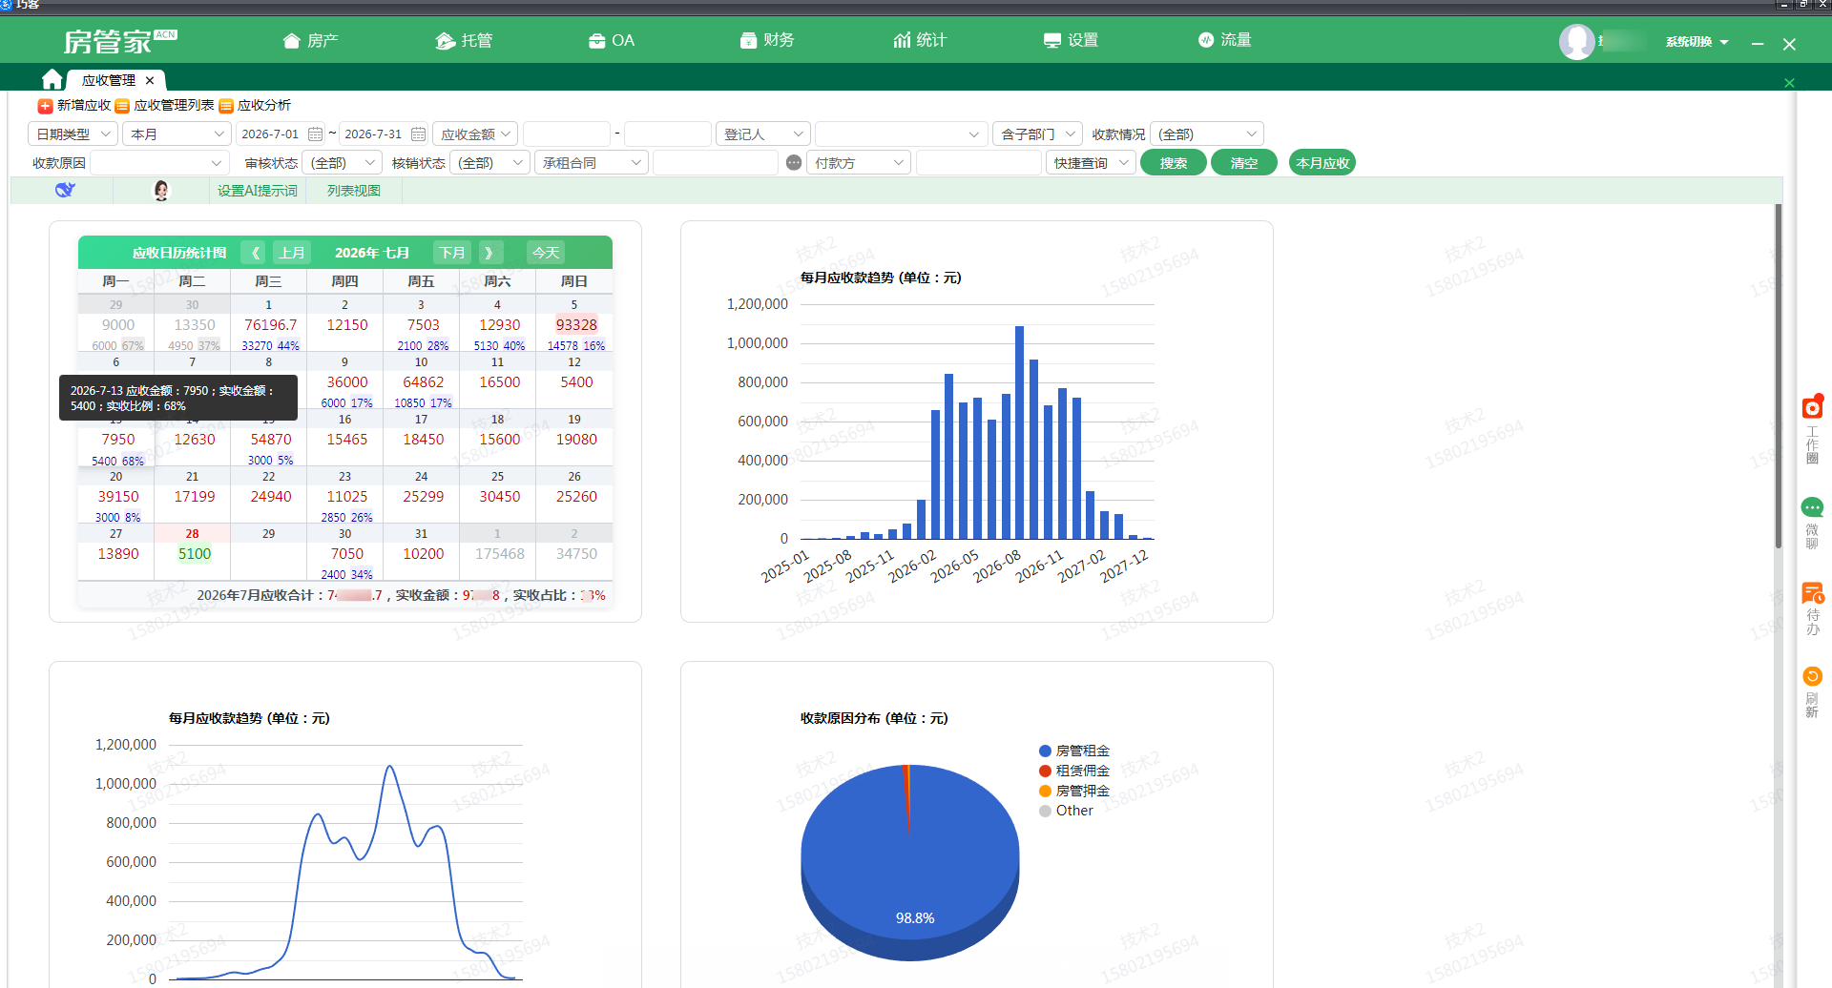Open the 托管 hosting menu

click(464, 40)
